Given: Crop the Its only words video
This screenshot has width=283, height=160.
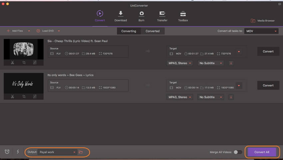Looking at the screenshot, I should pos(24,96).
